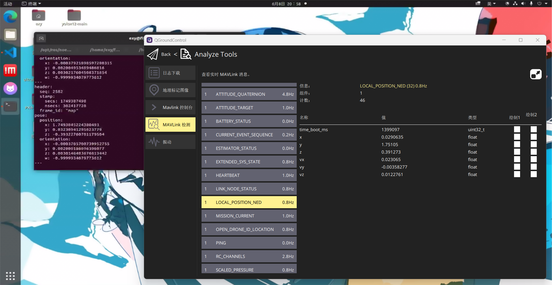Select the RC_CHANNELS message row

point(249,256)
